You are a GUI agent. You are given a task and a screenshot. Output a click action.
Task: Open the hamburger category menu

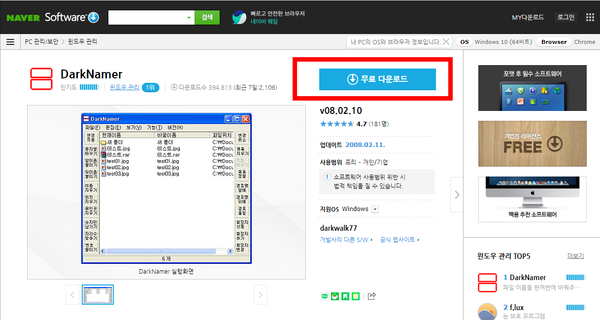coord(10,42)
